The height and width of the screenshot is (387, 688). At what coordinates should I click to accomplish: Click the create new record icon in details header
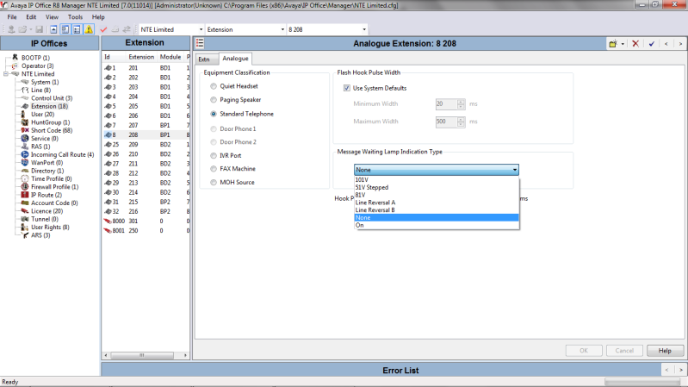pos(613,43)
